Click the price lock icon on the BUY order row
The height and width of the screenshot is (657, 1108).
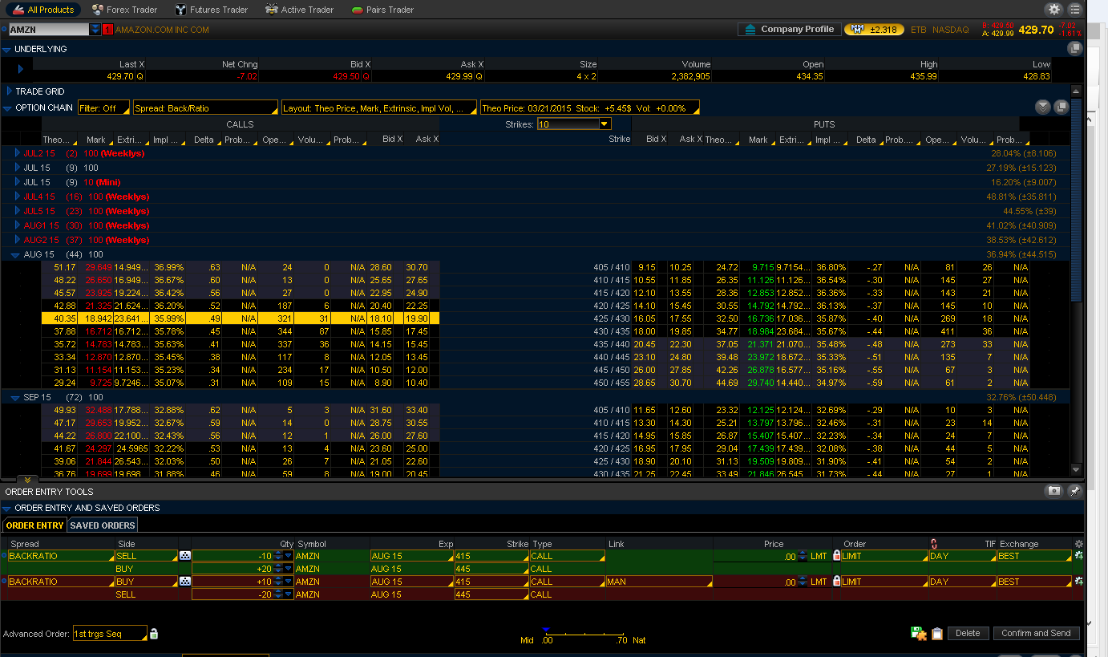836,582
